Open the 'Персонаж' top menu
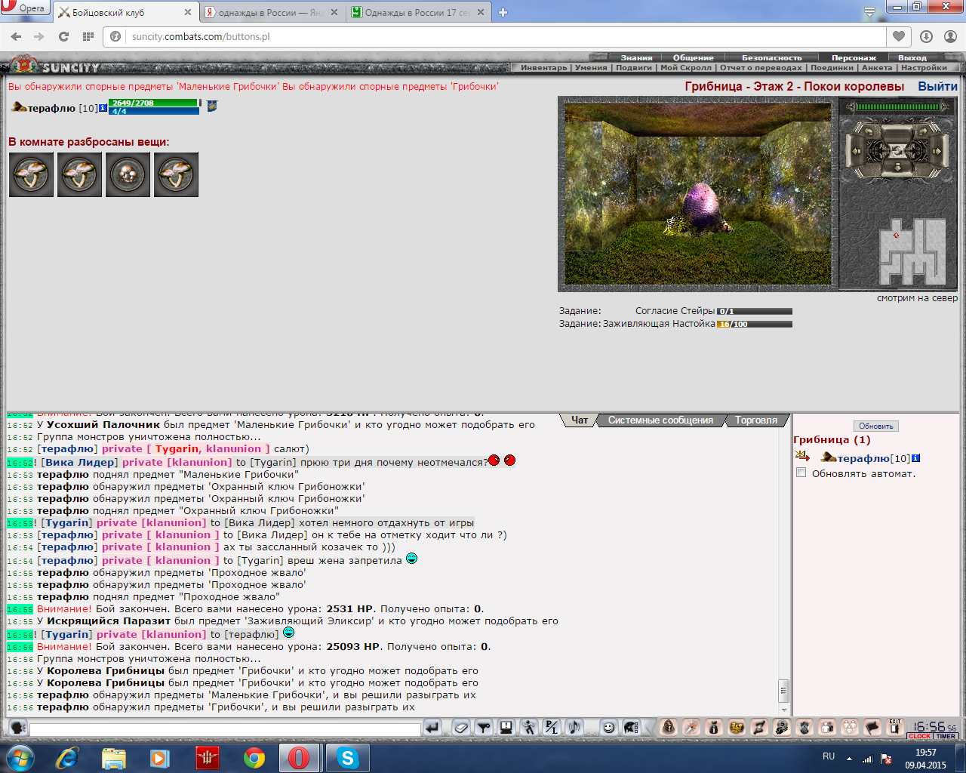Image resolution: width=966 pixels, height=773 pixels. [854, 57]
